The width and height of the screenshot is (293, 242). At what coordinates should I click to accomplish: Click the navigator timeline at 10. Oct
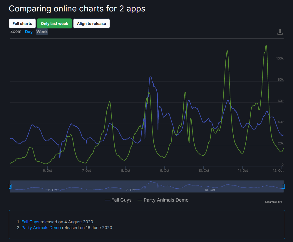tap(210, 190)
